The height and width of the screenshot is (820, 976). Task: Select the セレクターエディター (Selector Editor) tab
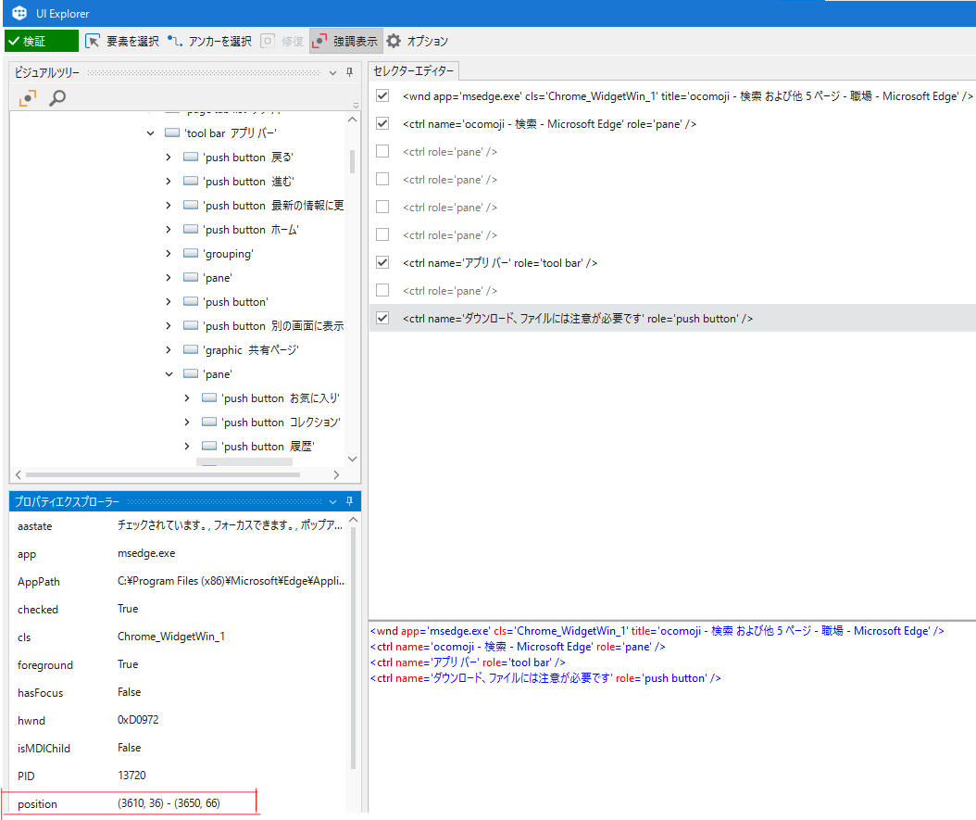click(414, 70)
